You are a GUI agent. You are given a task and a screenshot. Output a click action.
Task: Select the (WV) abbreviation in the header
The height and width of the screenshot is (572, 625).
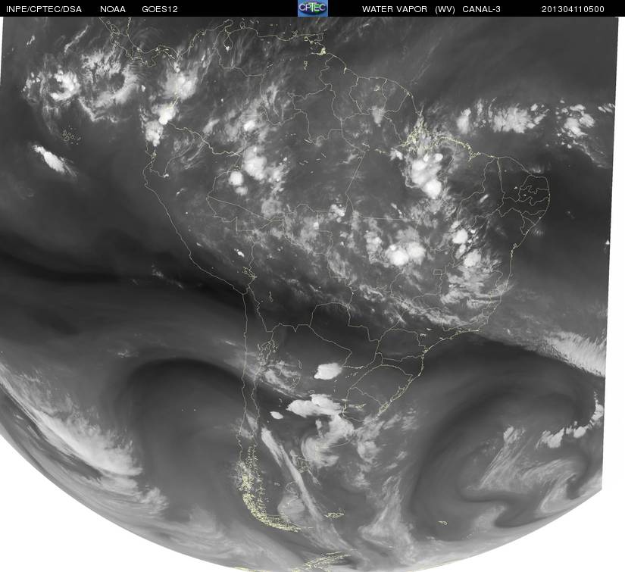(x=445, y=8)
